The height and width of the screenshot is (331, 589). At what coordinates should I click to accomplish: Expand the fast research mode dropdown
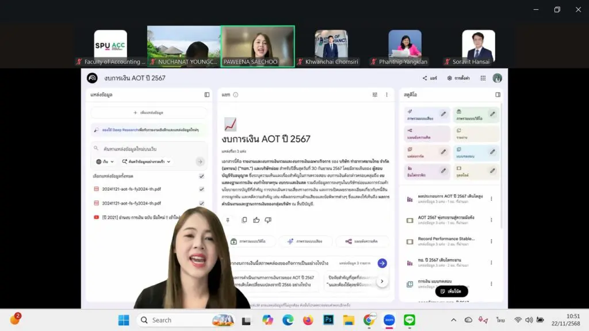pos(146,162)
